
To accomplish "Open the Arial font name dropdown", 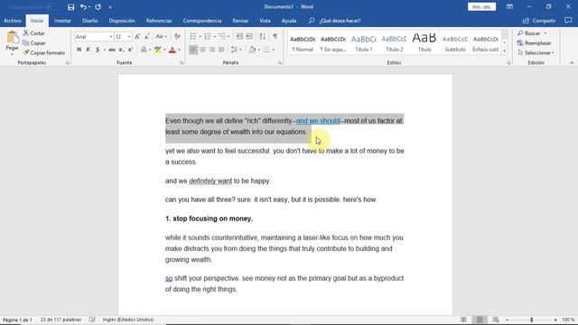I will [110, 36].
